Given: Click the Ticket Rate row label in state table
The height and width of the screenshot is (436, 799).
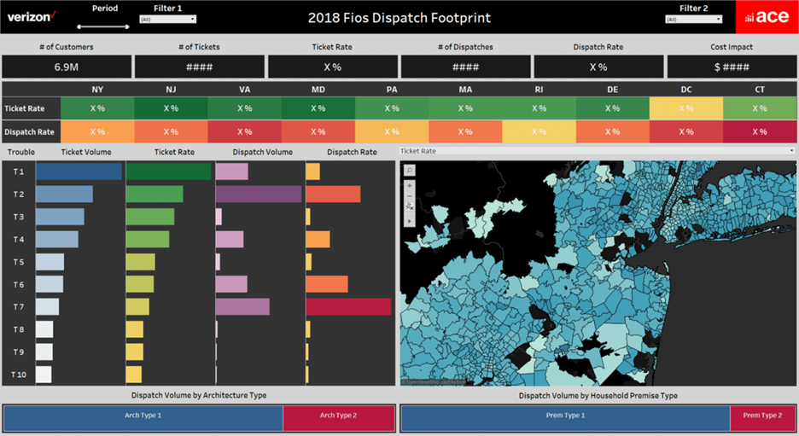Looking at the screenshot, I should click(x=25, y=108).
